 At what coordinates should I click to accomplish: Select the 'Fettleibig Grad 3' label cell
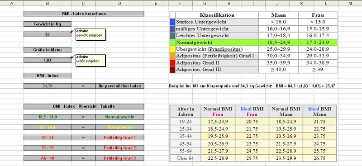coord(119,158)
